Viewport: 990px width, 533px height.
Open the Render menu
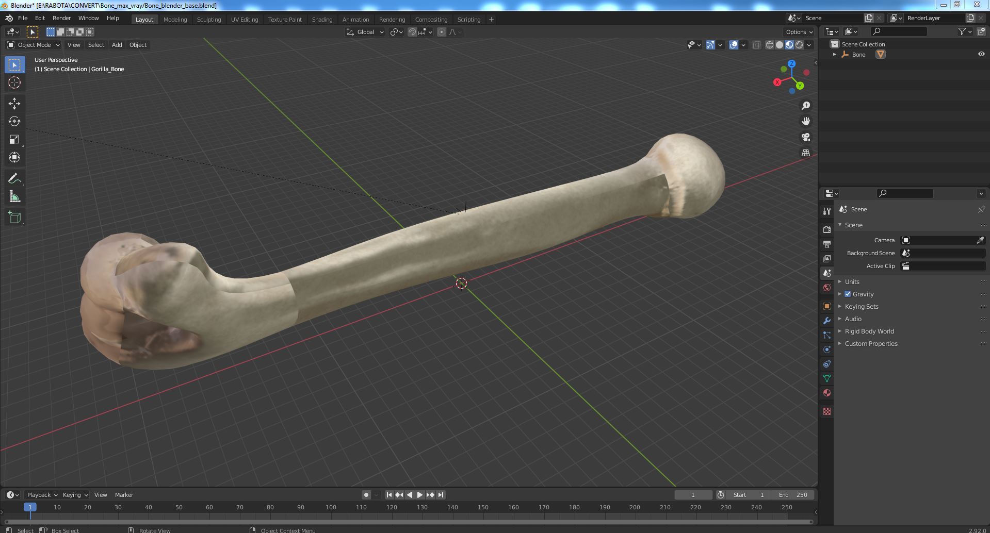[x=61, y=18]
